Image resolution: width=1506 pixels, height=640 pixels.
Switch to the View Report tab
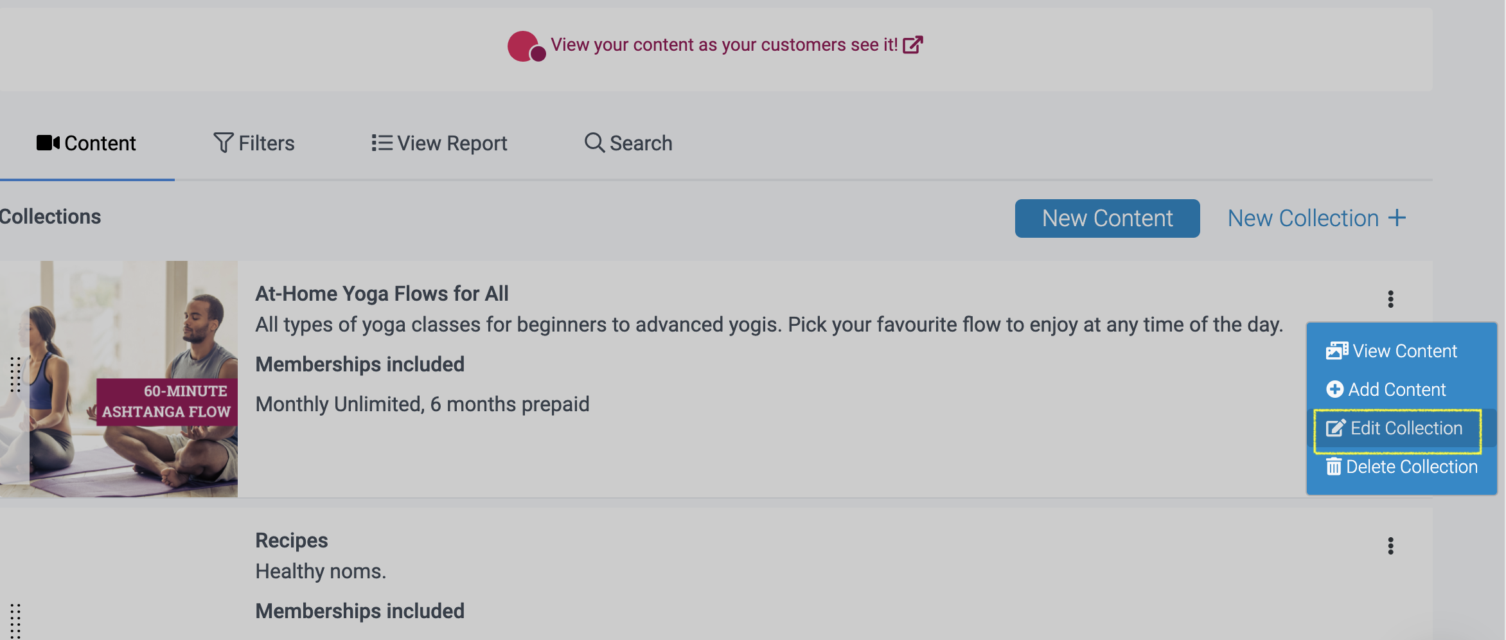tap(439, 143)
